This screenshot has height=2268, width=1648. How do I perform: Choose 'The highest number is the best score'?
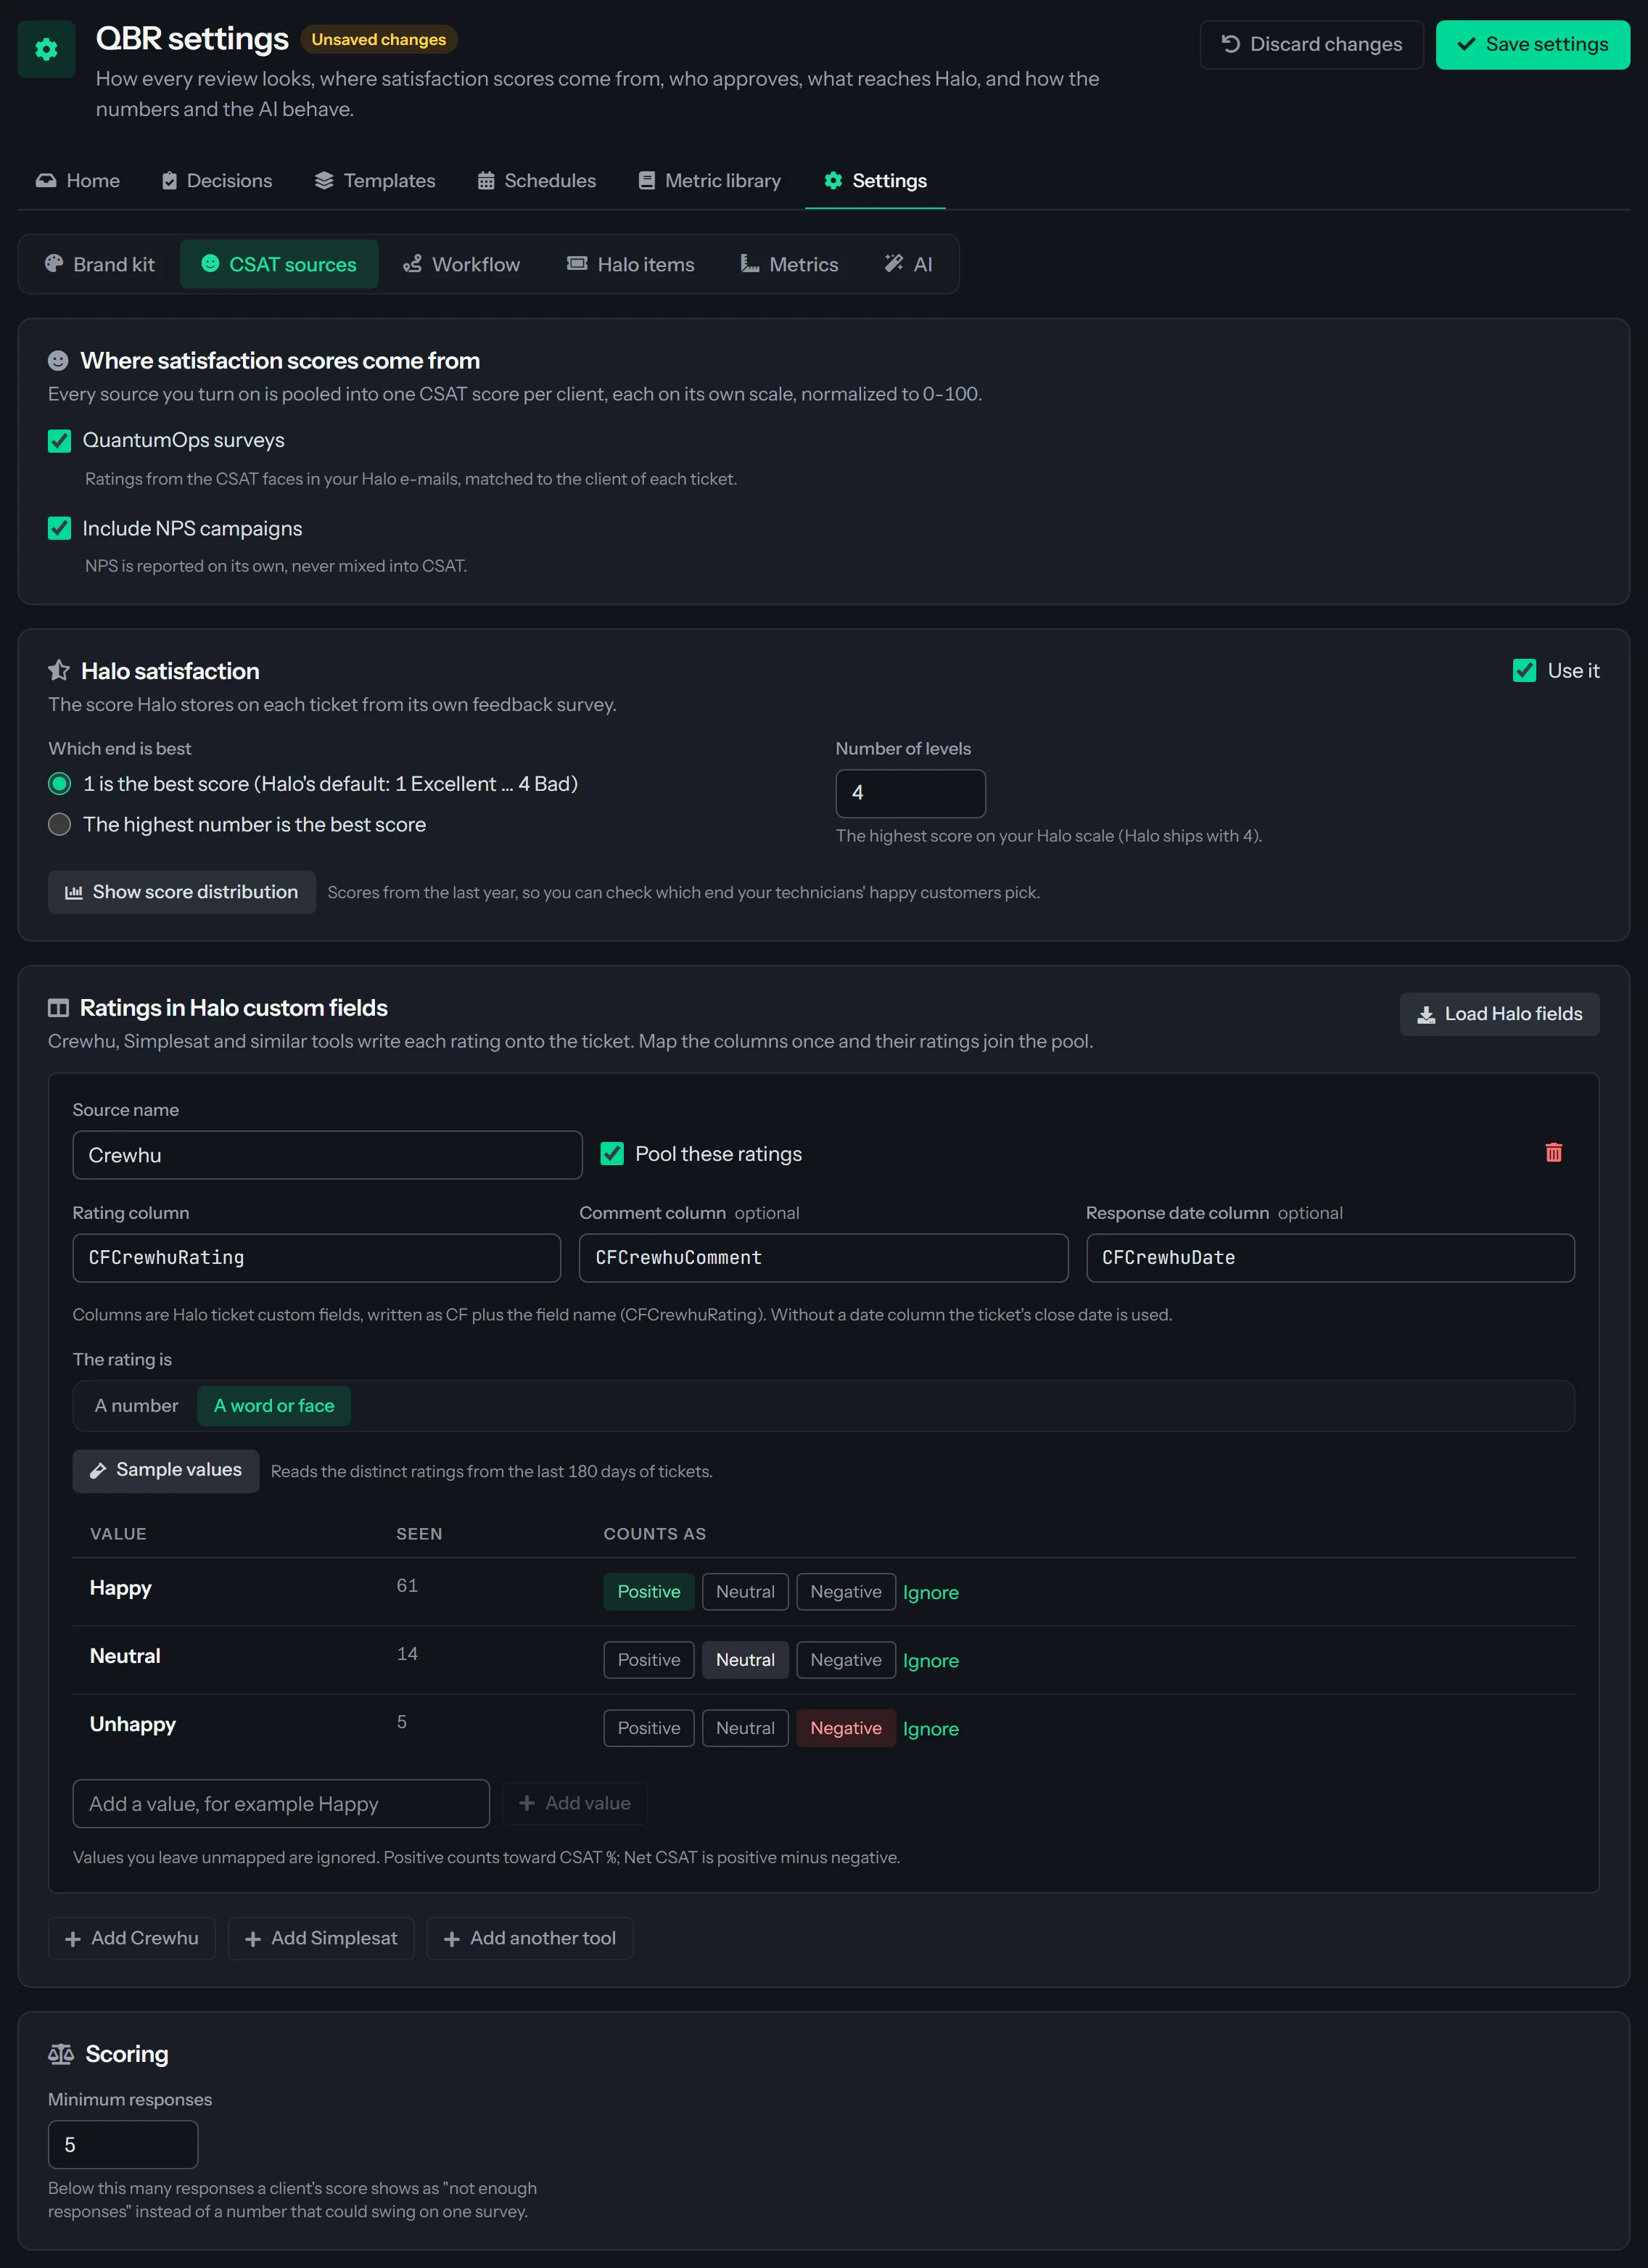[x=60, y=825]
